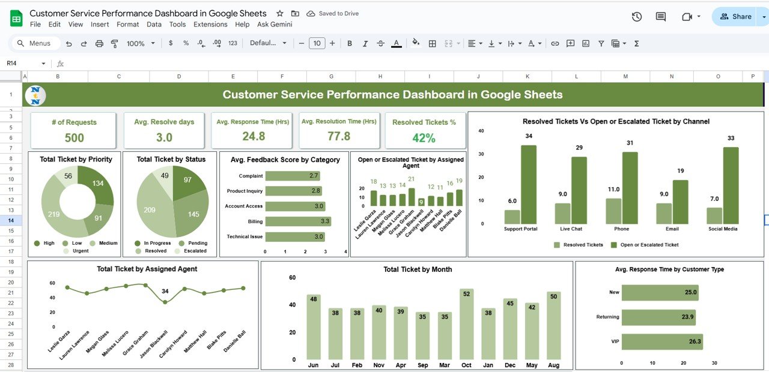Insert a link using toolbar icon
The height and width of the screenshot is (372, 769).
pos(555,43)
